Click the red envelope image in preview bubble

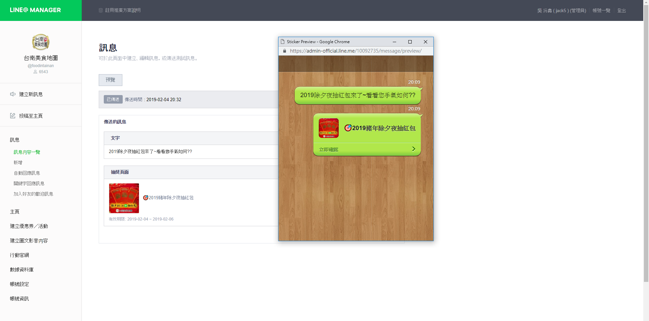click(329, 128)
